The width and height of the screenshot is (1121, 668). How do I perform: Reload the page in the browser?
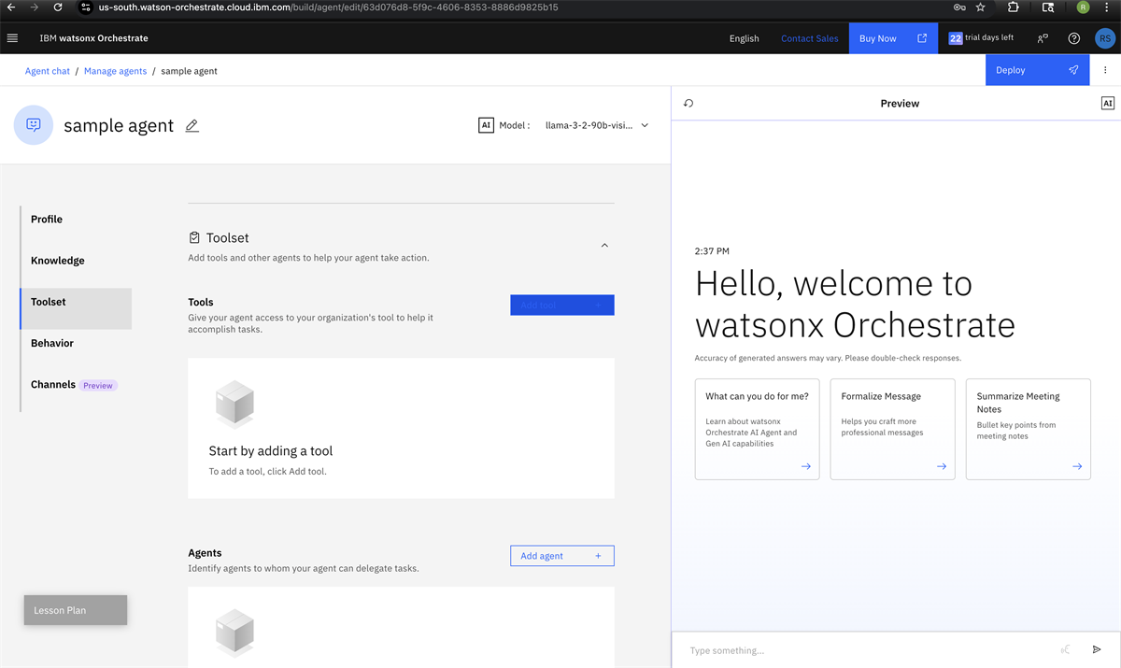58,7
